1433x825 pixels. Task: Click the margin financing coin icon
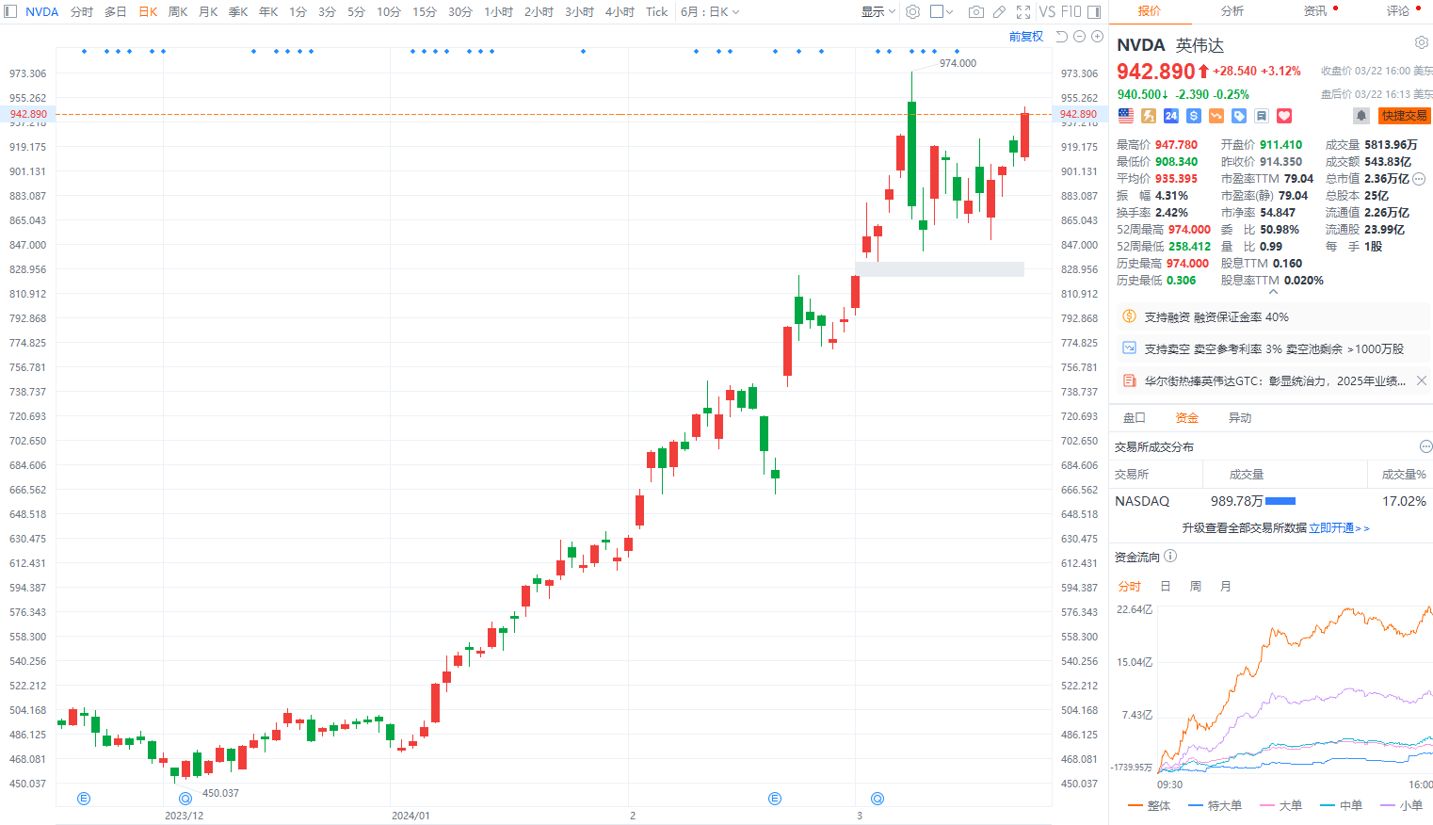click(x=1129, y=316)
